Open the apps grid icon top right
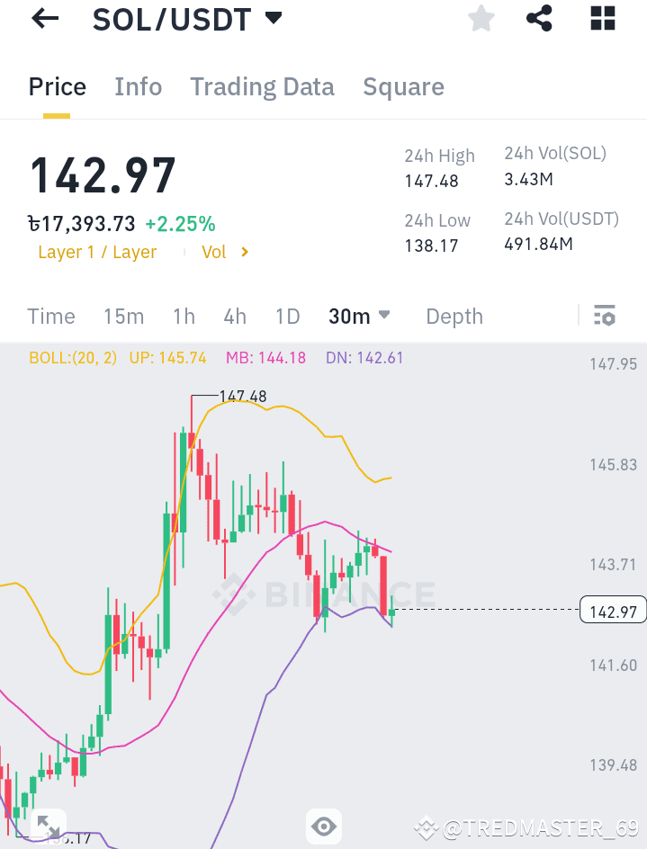The image size is (647, 849). [x=602, y=18]
